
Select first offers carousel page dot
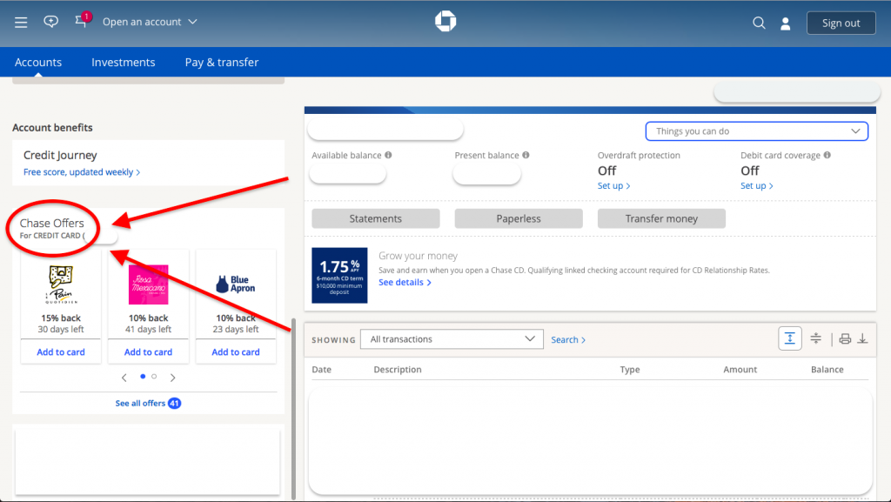tap(143, 377)
